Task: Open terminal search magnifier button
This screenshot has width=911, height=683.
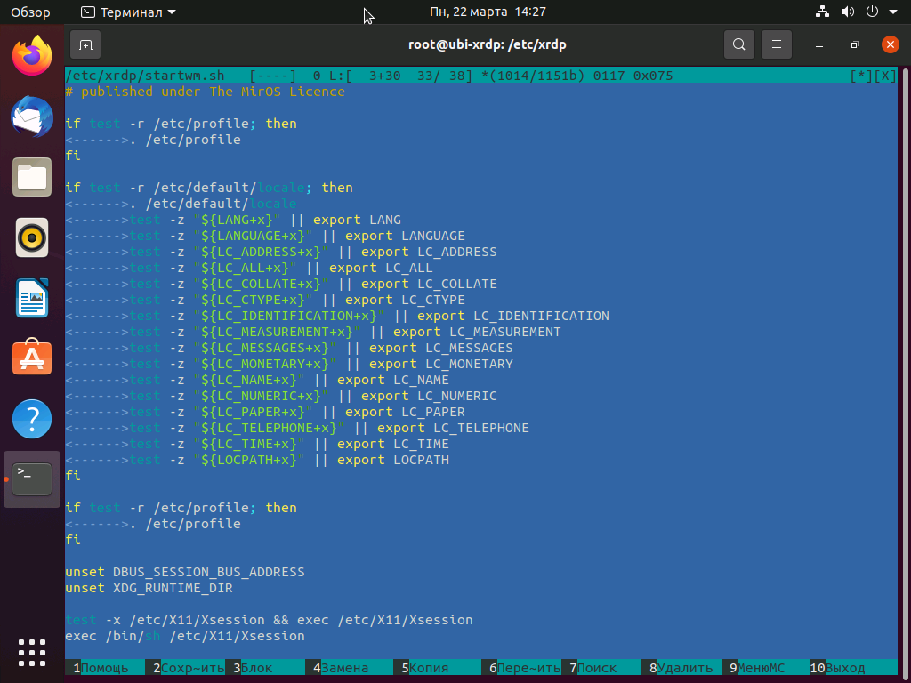Action: click(x=739, y=44)
